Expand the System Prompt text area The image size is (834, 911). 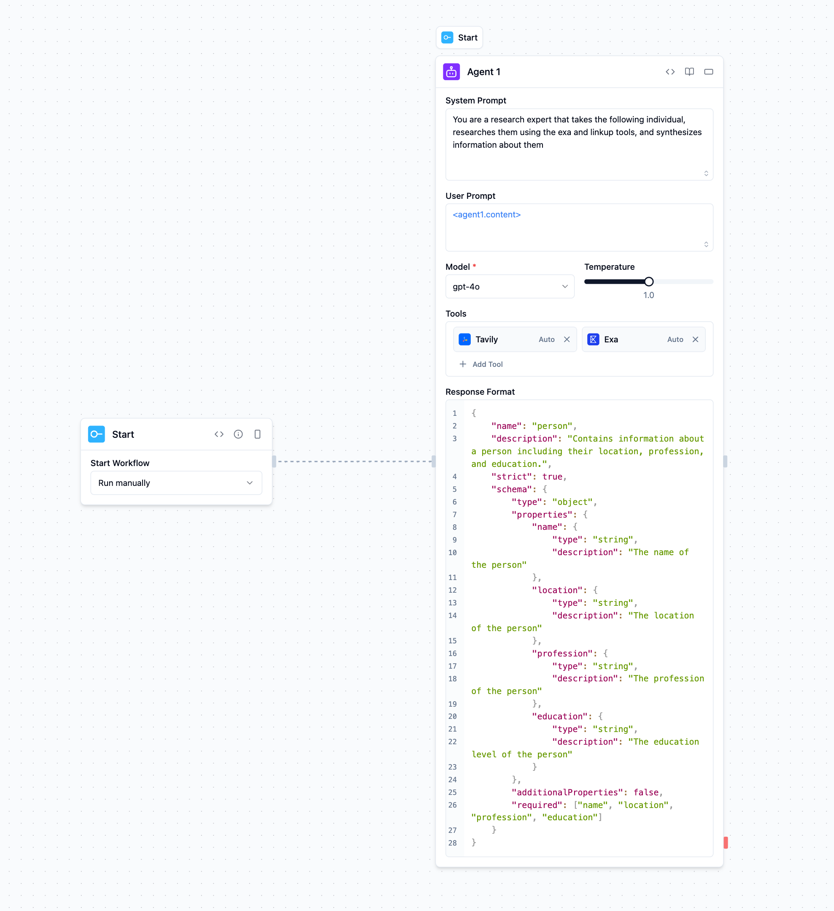[x=706, y=173]
